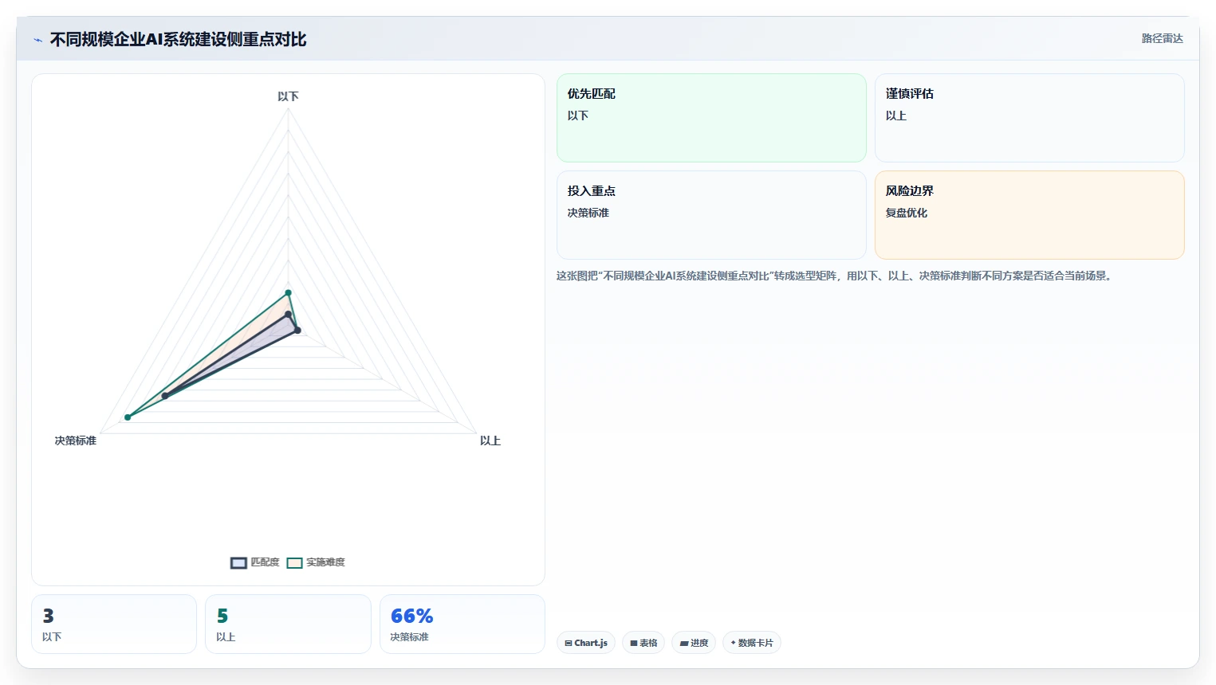The height and width of the screenshot is (685, 1216).
Task: Select the 进度 tag
Action: pyautogui.click(x=694, y=643)
